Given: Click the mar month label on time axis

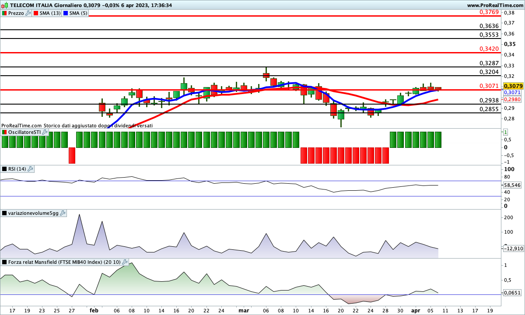Looking at the screenshot, I should click(244, 310).
